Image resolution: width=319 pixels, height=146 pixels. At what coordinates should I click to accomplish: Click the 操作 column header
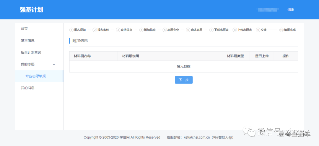pos(286,56)
